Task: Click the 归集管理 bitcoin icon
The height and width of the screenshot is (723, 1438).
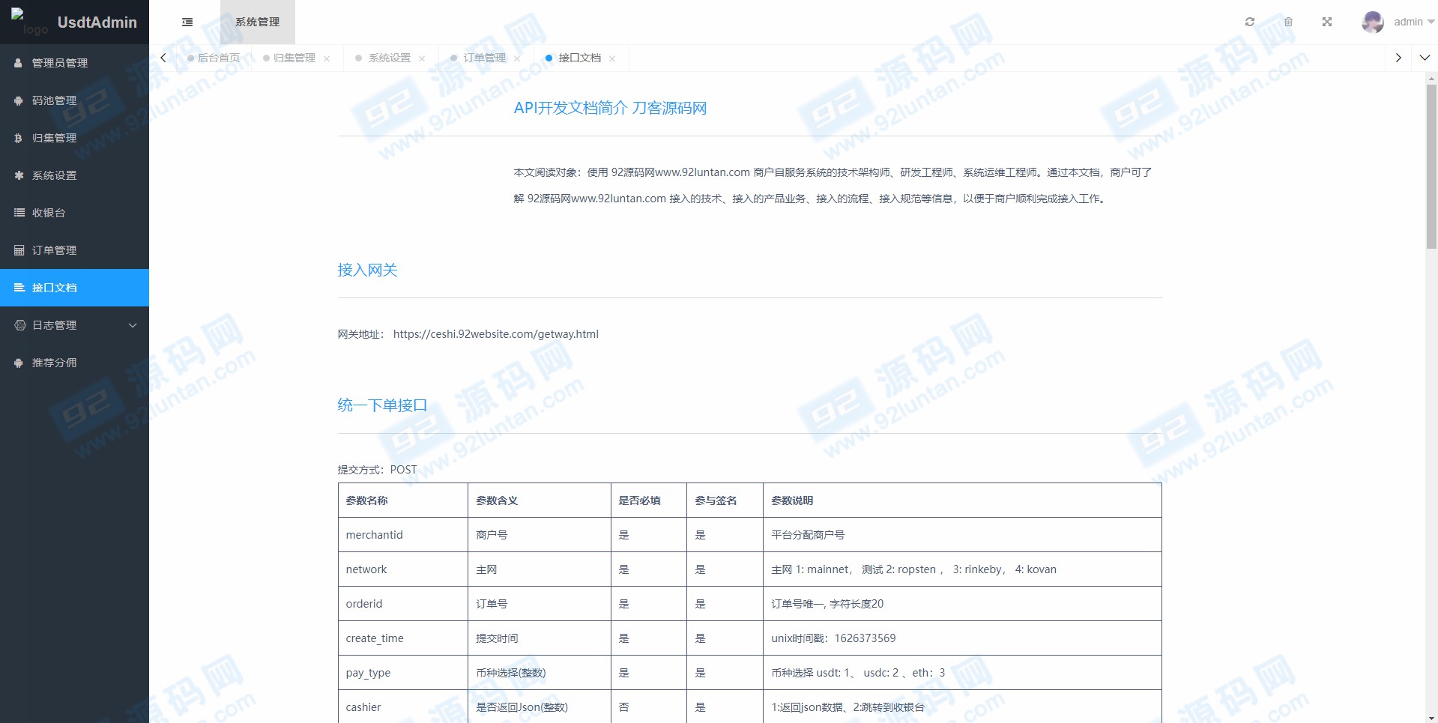Action: tap(19, 138)
